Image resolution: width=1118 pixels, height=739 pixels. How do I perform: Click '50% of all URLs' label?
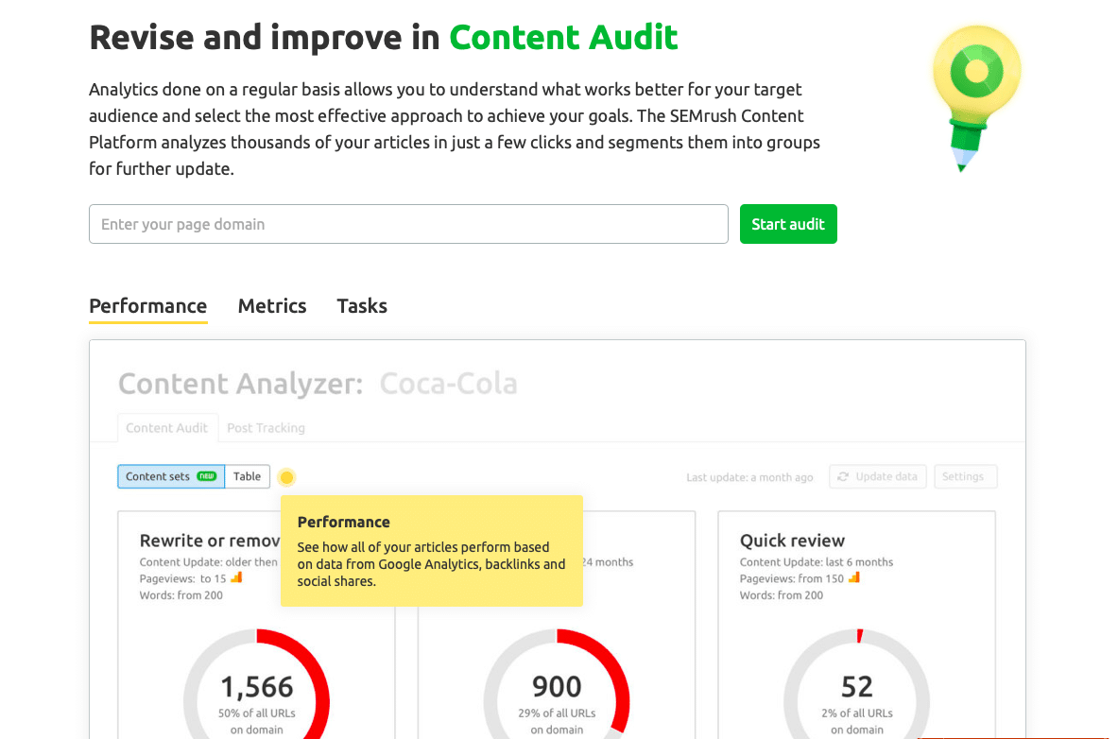tap(257, 713)
